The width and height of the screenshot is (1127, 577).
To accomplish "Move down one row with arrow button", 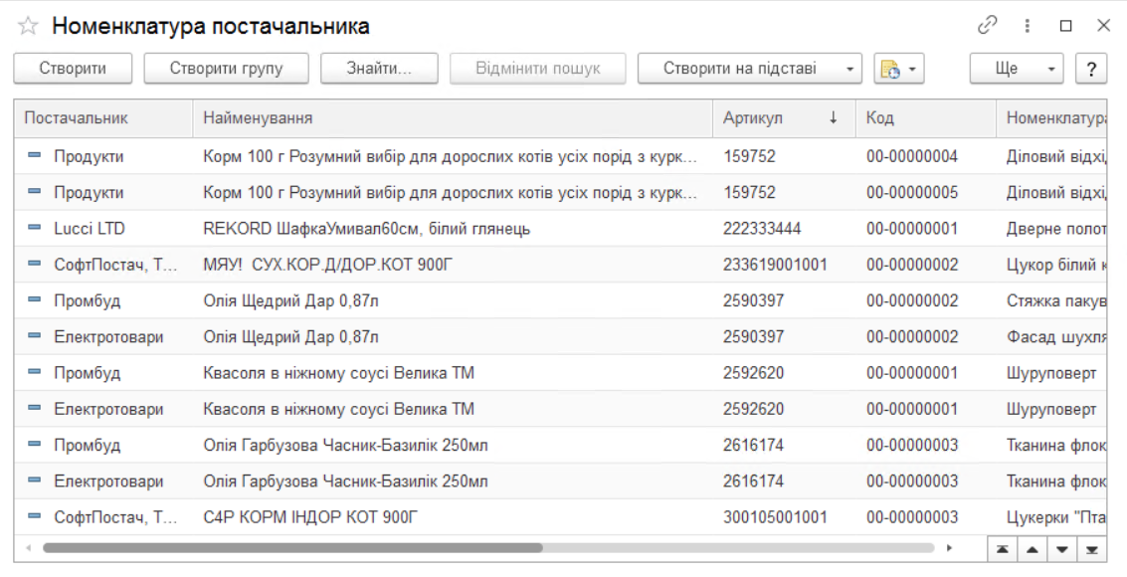I will pyautogui.click(x=1062, y=549).
